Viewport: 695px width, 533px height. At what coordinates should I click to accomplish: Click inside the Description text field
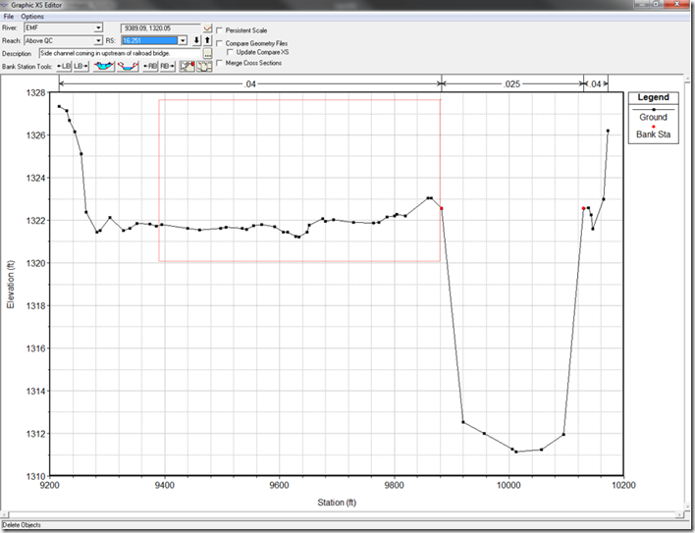pos(118,53)
